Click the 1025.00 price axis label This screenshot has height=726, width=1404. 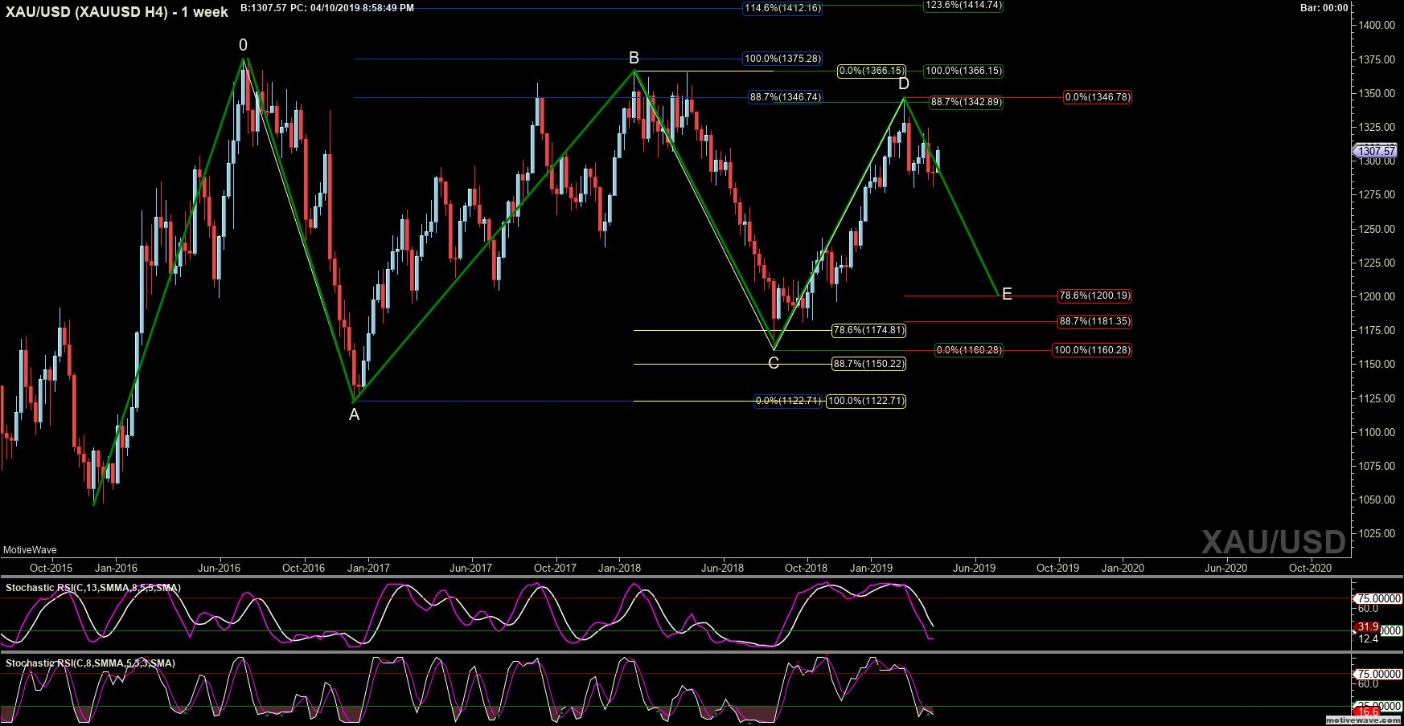coord(1377,533)
